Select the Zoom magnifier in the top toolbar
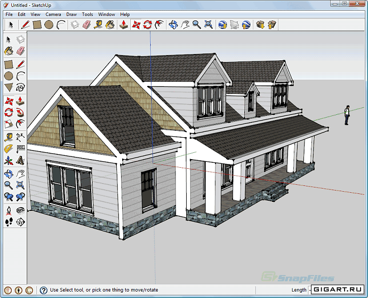Image resolution: width=368 pixels, height=298 pixels. coord(196,25)
